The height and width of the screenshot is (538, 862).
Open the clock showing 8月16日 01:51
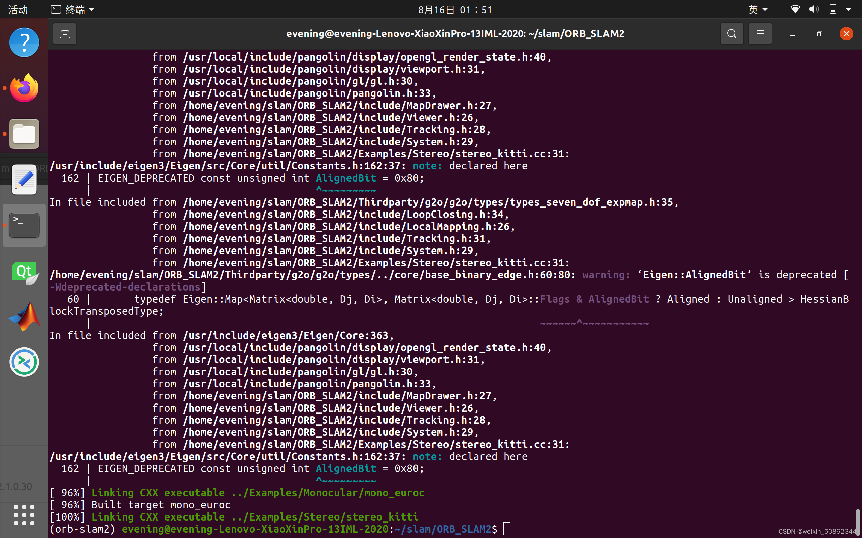pos(455,10)
